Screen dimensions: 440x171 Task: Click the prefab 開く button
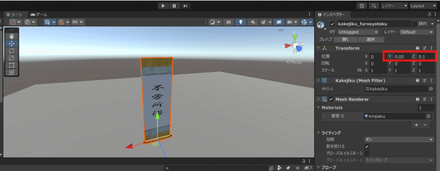(345, 39)
